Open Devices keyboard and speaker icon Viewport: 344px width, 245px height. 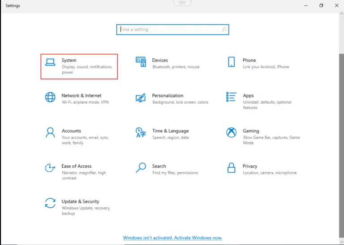pos(141,62)
